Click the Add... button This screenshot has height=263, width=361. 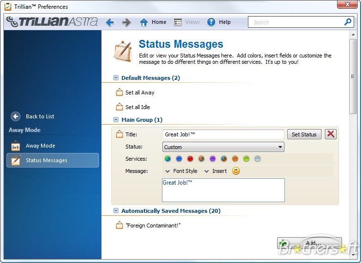tap(309, 243)
